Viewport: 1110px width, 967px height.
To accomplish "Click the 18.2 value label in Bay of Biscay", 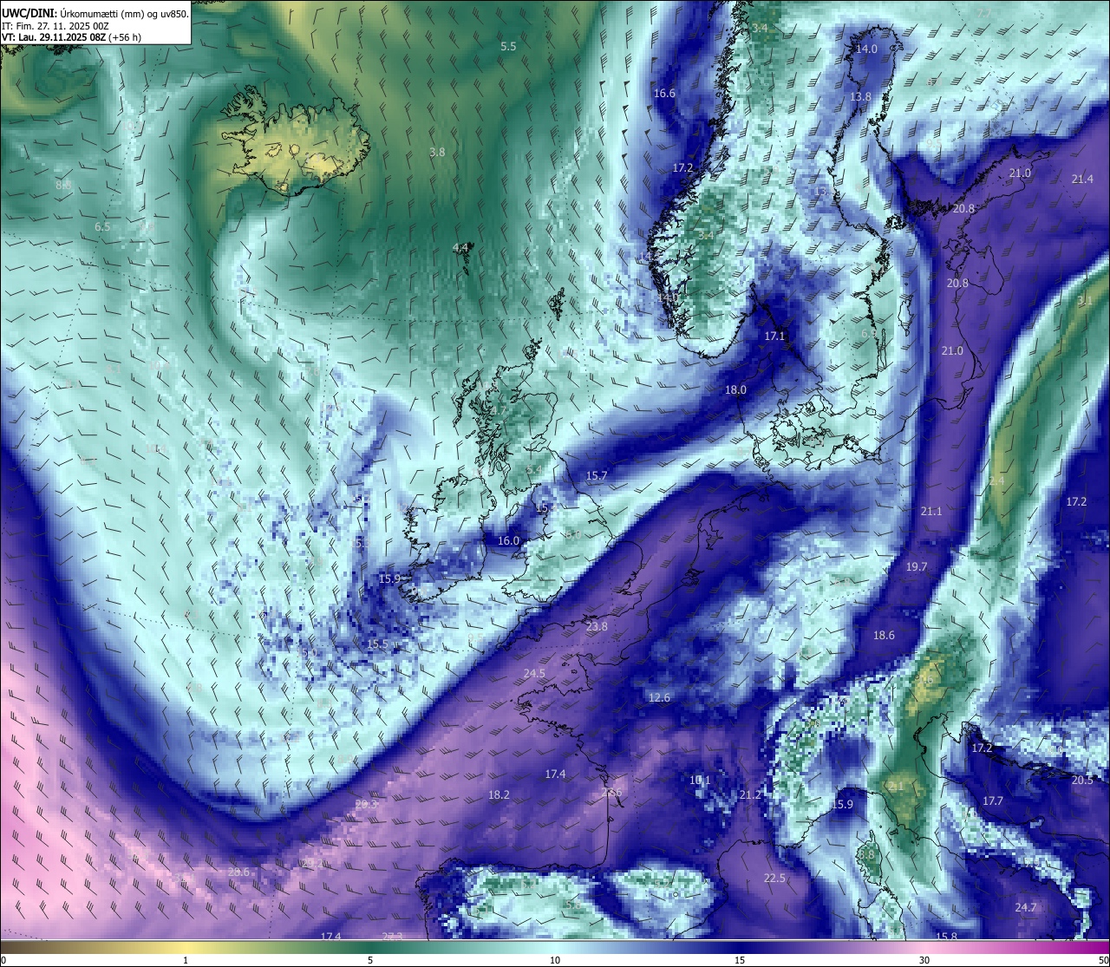I will (x=499, y=795).
